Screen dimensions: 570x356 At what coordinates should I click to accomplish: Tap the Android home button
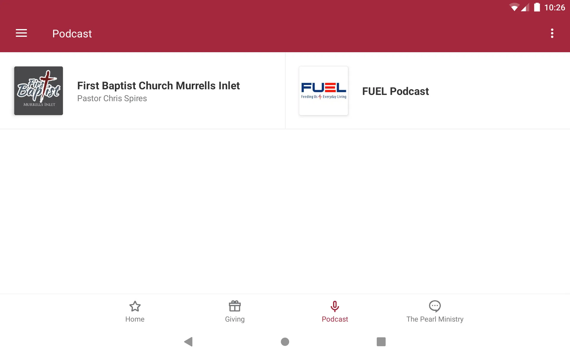click(x=285, y=341)
